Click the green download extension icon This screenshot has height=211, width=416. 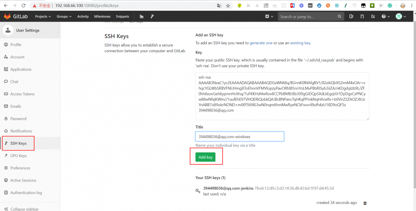click(372, 5)
